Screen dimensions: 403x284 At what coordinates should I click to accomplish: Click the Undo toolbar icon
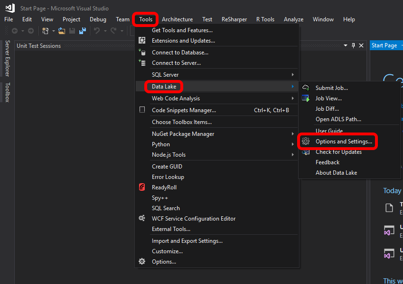pyautogui.click(x=97, y=31)
